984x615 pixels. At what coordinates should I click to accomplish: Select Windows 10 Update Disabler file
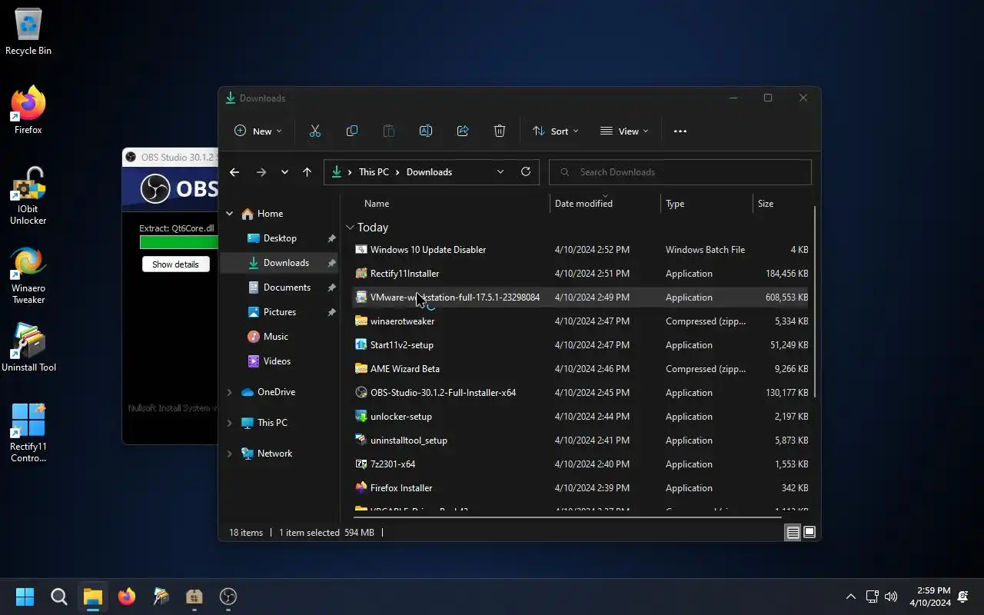click(581, 250)
